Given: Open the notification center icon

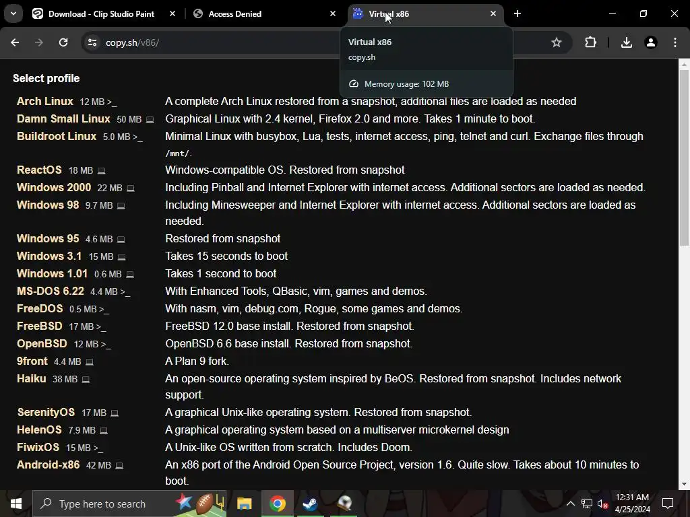Looking at the screenshot, I should [668, 504].
